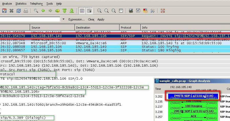Click the Find packet magnifier icon
Viewport: 230px width, 121px height.
36,11
